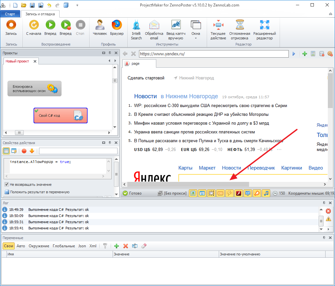Open the Картинки link
The image size is (335, 286).
292,168
